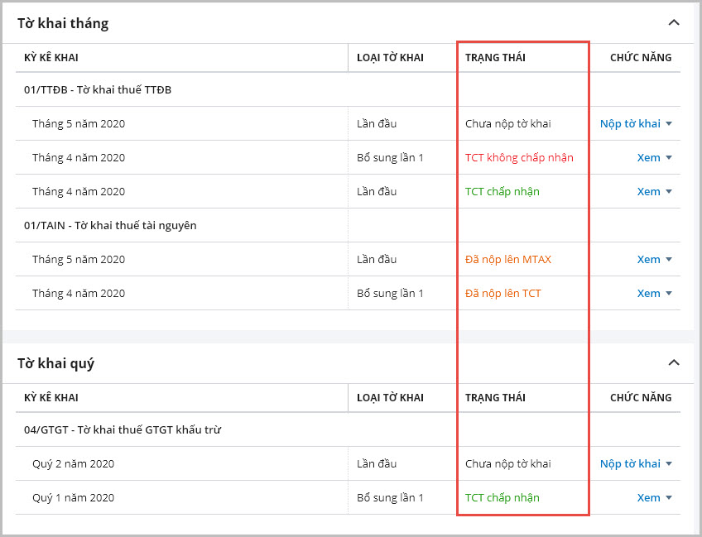Screen dimensions: 702x537
Task: Open dropdown arrow on Đã nộp lên MTAX row
Action: pos(669,260)
